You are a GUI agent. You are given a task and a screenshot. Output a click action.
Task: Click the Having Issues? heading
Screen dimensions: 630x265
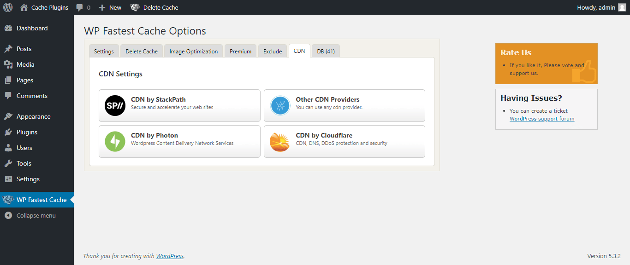531,98
